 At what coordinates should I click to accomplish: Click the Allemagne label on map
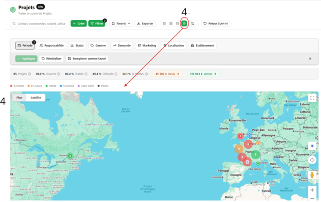click(x=268, y=136)
